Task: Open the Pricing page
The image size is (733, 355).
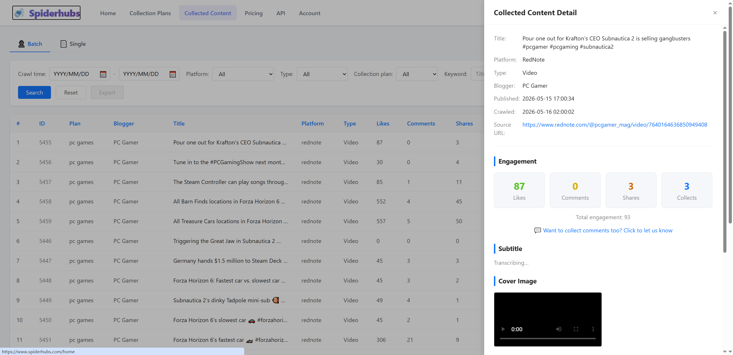Action: [x=253, y=13]
